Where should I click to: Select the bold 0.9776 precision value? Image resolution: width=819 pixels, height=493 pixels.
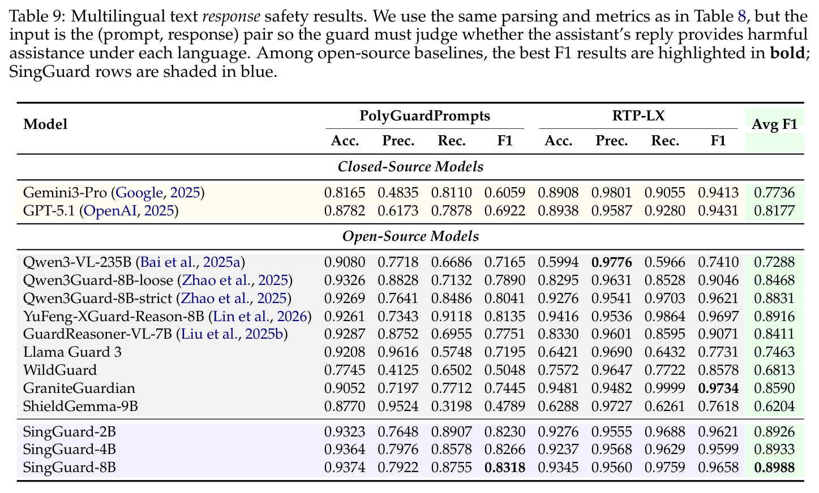612,262
